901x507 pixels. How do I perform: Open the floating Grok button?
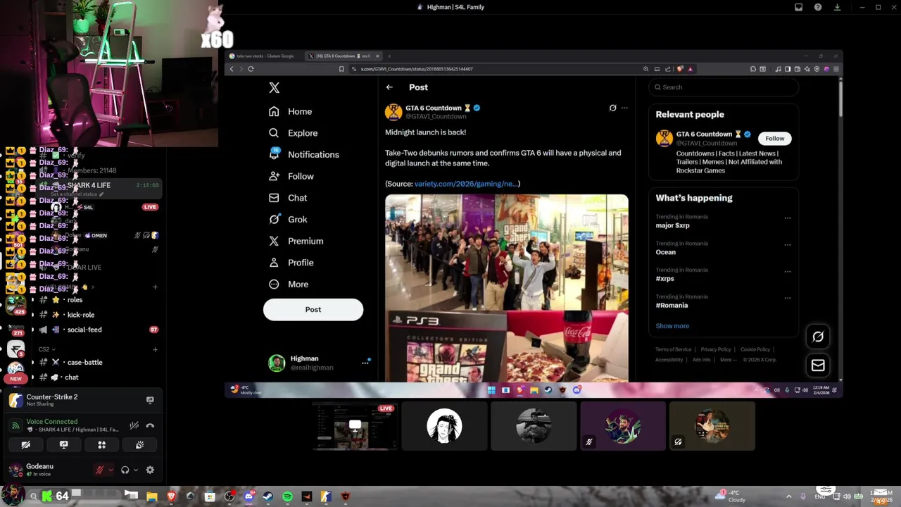818,337
